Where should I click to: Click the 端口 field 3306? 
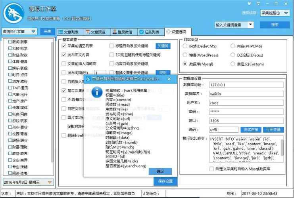246,121
